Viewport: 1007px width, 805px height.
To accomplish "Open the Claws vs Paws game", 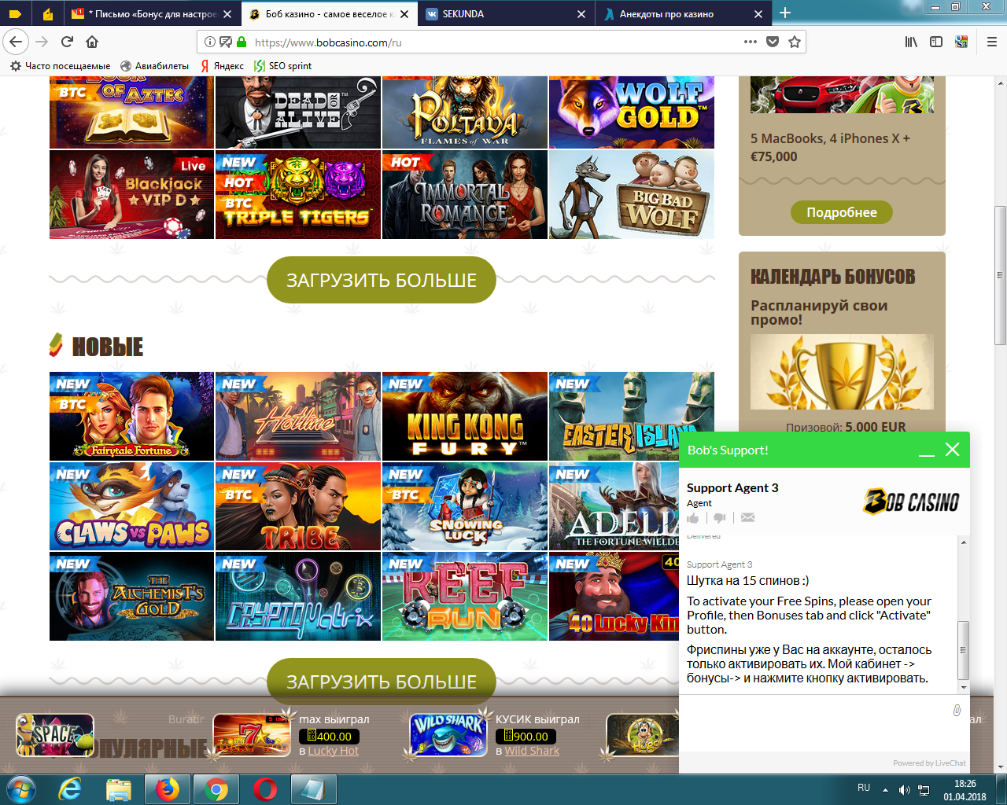I will point(131,506).
